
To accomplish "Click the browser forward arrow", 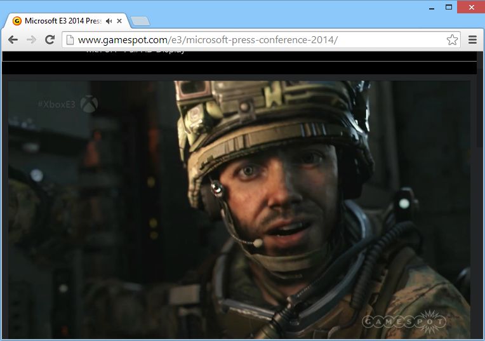I will [x=31, y=39].
